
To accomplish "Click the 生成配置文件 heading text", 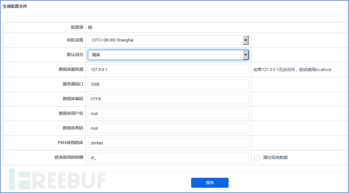I will 15,6.
